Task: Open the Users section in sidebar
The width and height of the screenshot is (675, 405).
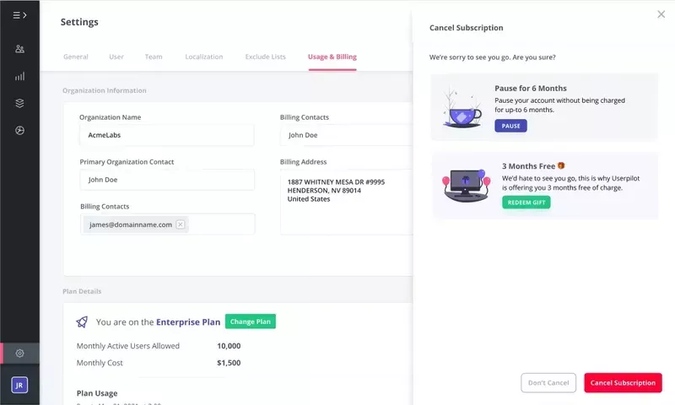Action: pyautogui.click(x=19, y=49)
